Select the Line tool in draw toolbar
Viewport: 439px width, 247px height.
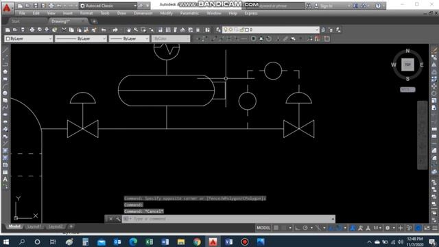point(5,50)
